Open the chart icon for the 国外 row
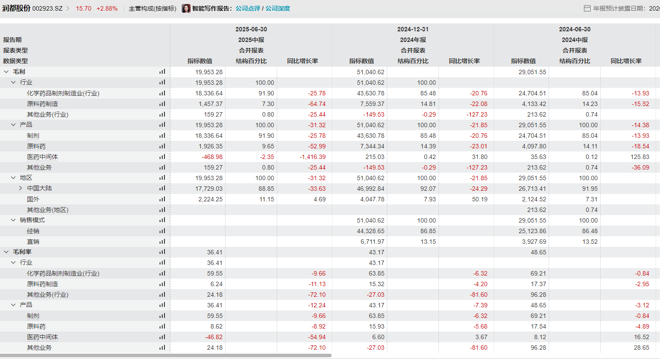660x359 pixels. (162, 199)
